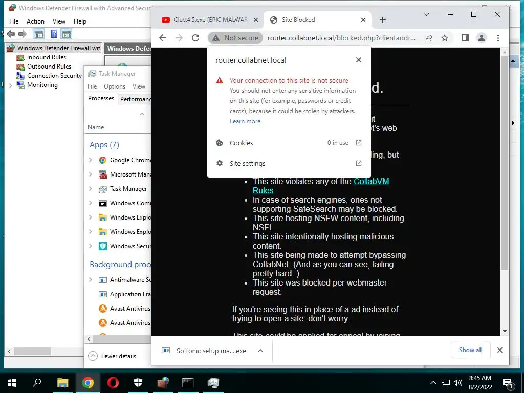Image resolution: width=524 pixels, height=393 pixels.
Task: Open Action menu in Firewall window
Action: click(x=35, y=21)
